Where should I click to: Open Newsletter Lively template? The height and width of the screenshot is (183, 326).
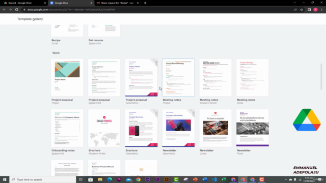[215, 128]
